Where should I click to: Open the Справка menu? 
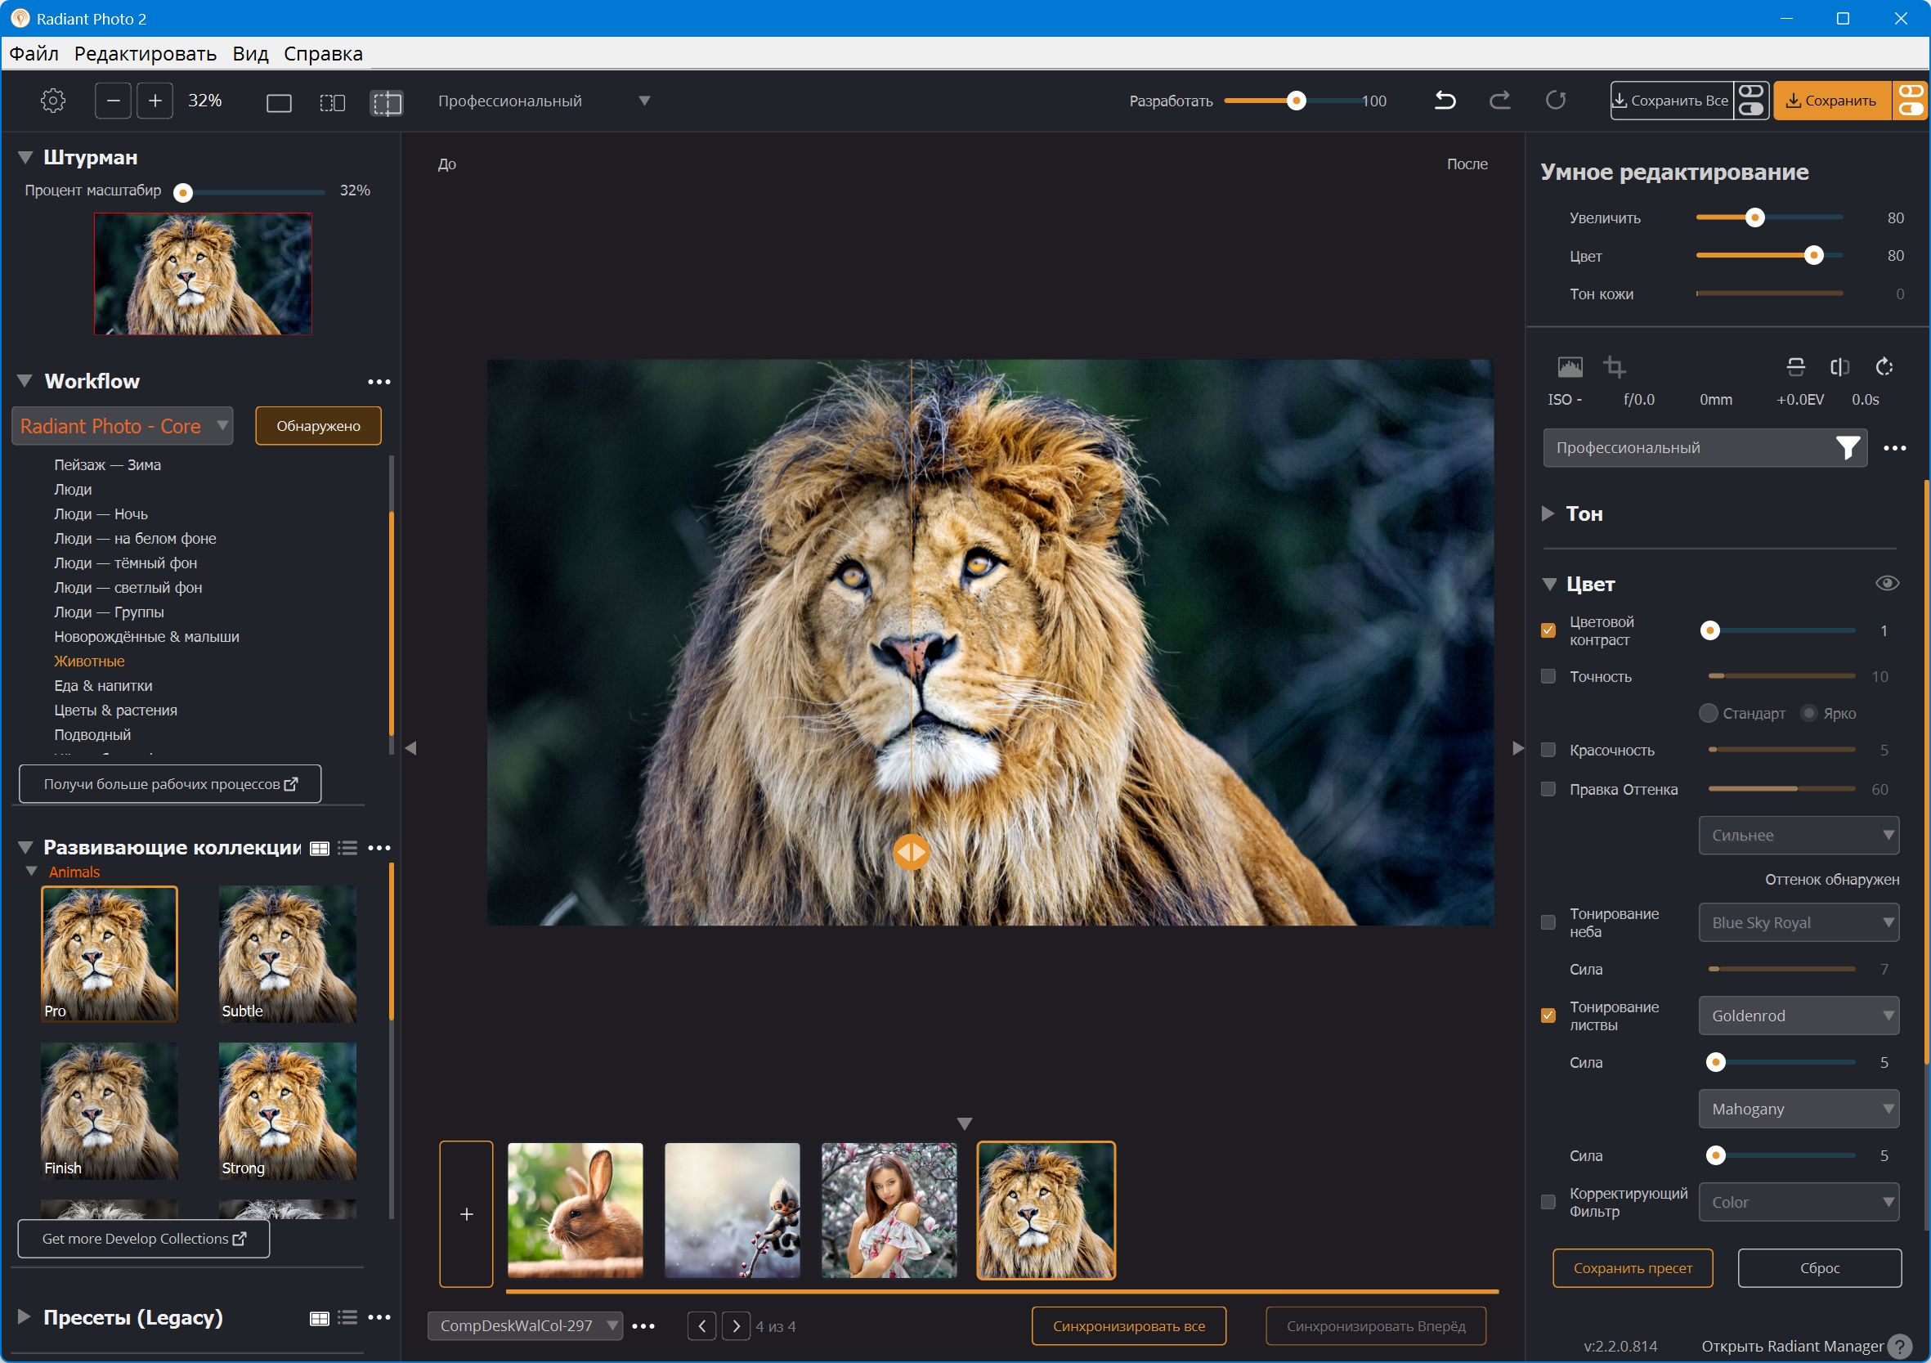click(x=323, y=54)
